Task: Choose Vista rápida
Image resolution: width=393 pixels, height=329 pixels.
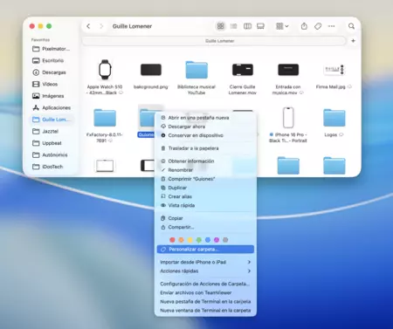Action: (205, 205)
